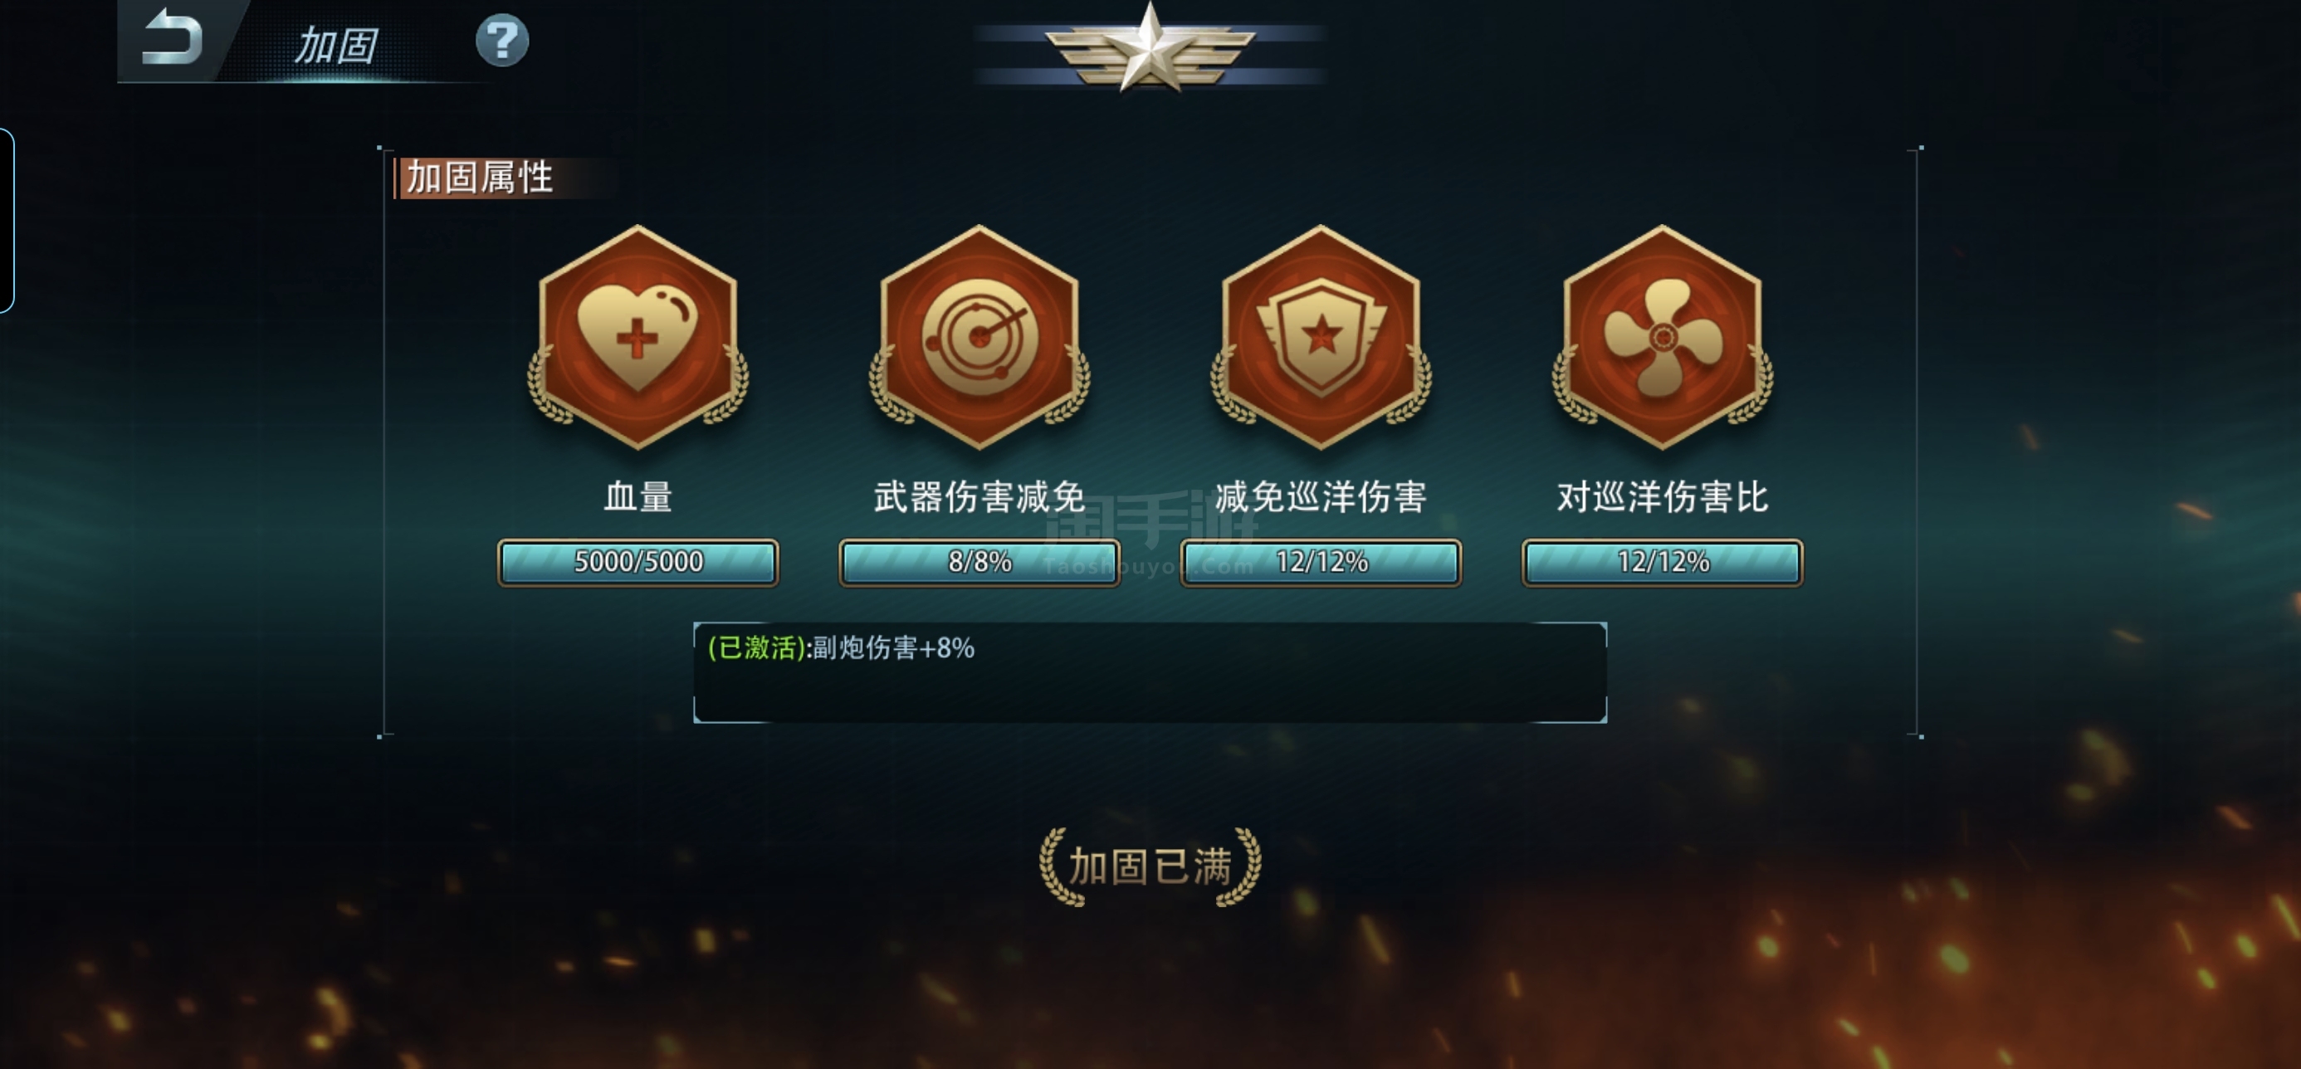Screen dimensions: 2301x1069
Task: Click the 血量 label text
Action: point(638,496)
